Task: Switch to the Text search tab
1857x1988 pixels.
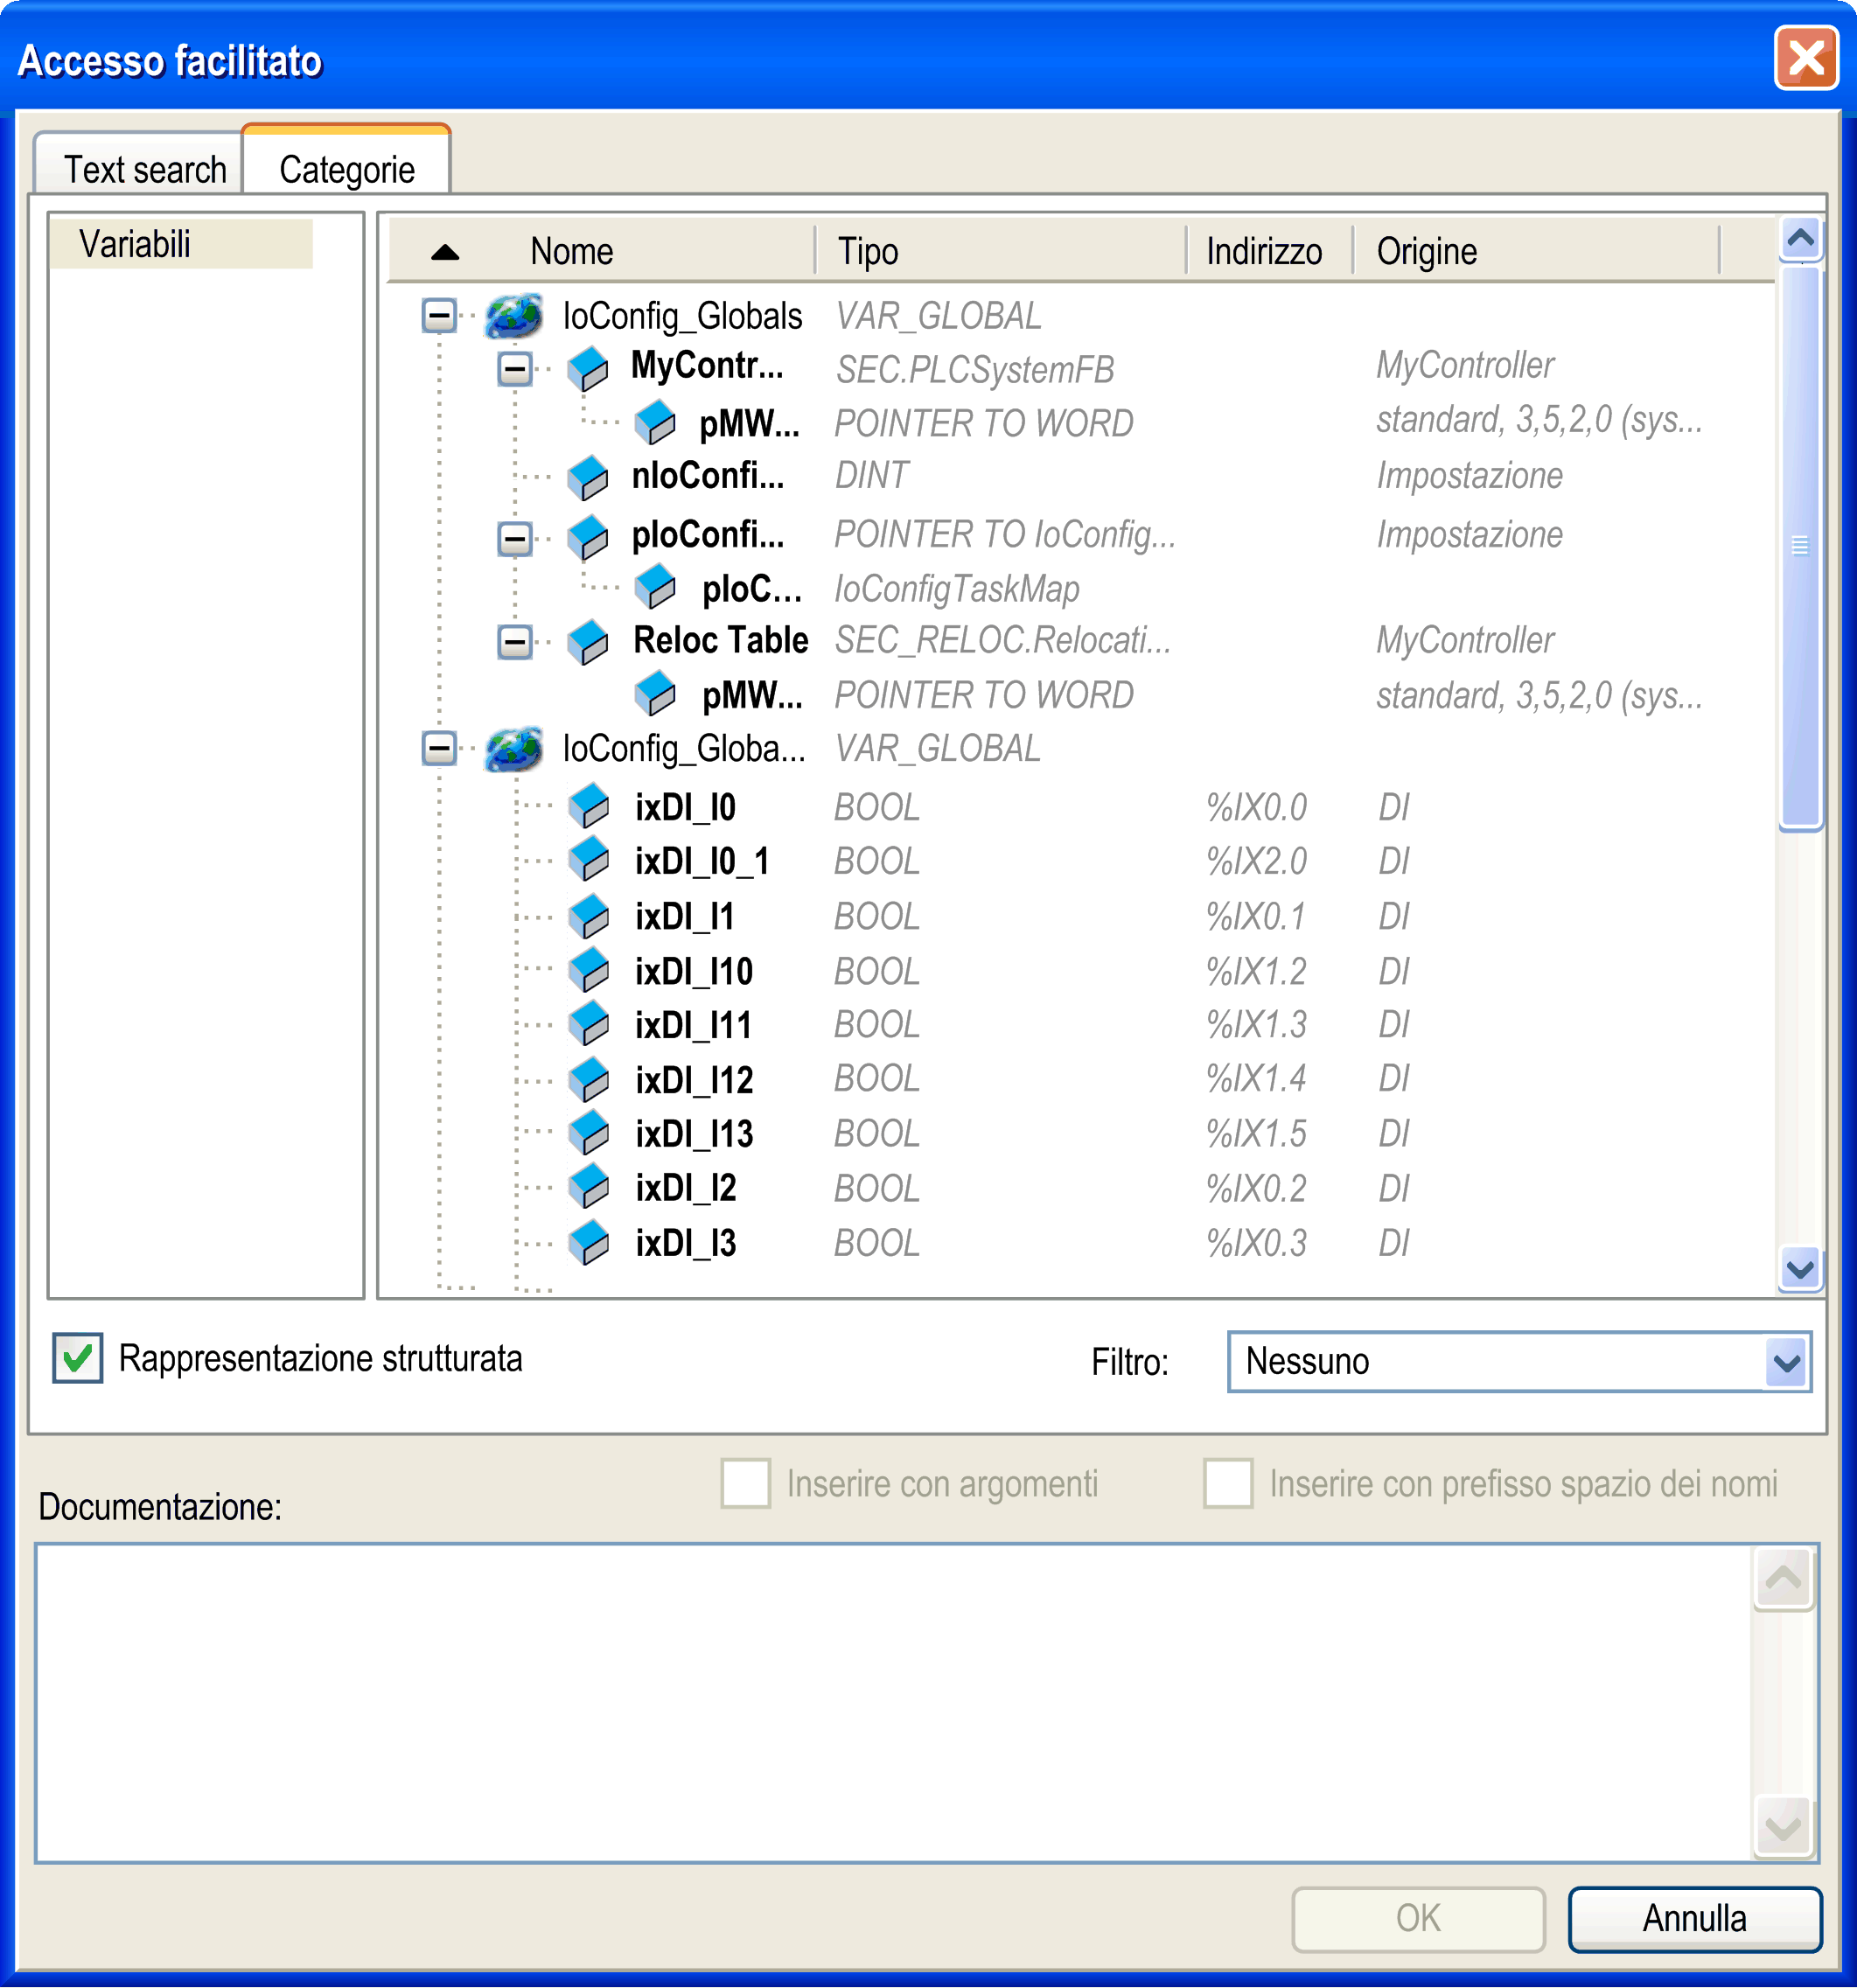Action: (145, 169)
